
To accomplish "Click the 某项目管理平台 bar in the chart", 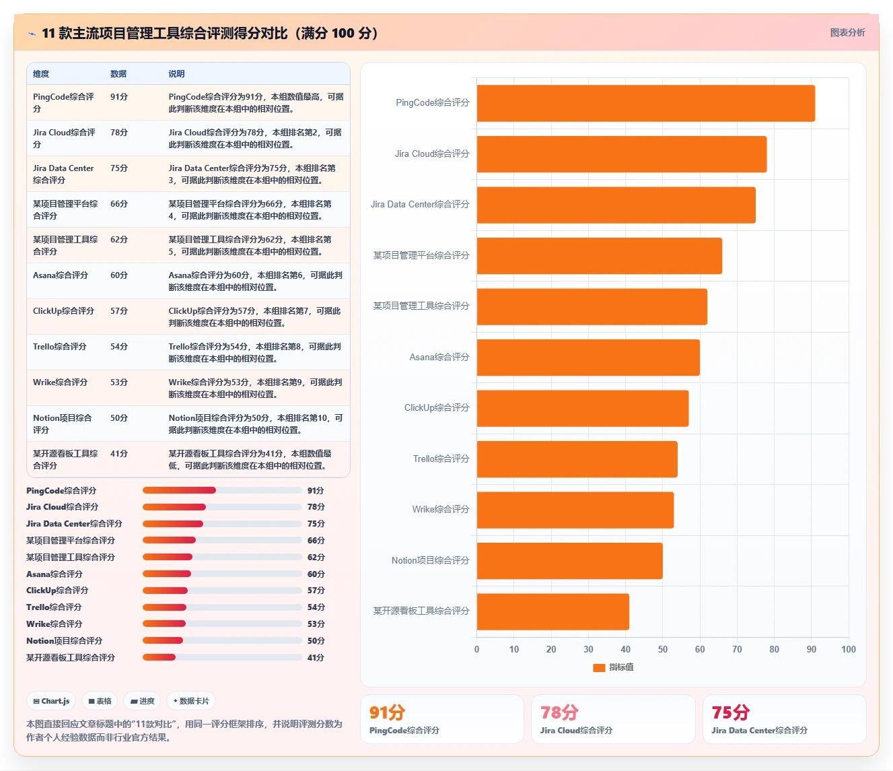I will tap(600, 256).
